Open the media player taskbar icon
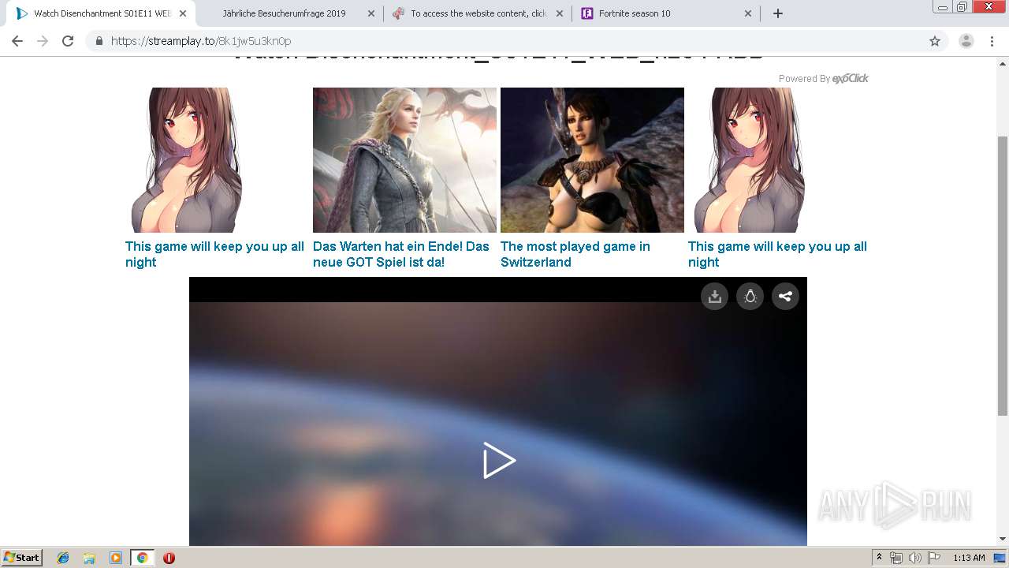Screen dimensions: 1009x568 pos(115,558)
